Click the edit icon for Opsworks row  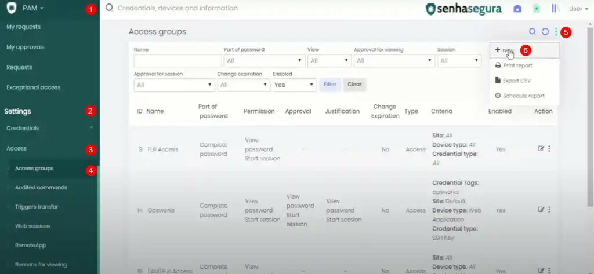pos(541,210)
